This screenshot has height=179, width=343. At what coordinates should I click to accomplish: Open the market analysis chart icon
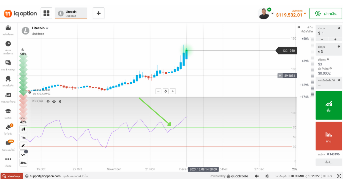tap(8, 95)
